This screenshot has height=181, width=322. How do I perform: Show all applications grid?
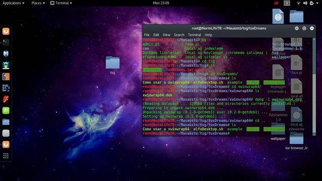[6, 156]
